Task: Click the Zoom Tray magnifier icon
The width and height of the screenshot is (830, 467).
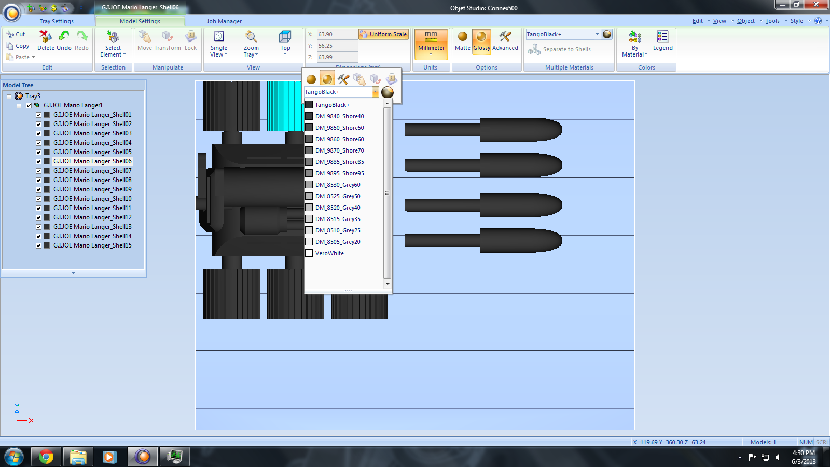Action: point(251,36)
